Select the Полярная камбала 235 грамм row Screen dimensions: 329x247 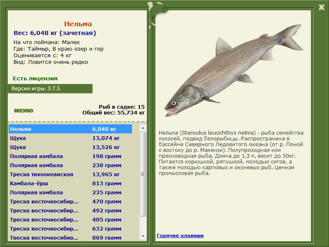click(70, 192)
